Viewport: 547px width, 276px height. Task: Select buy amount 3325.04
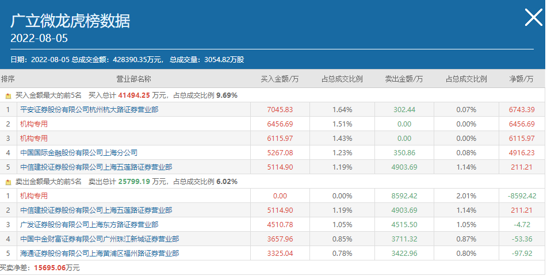pyautogui.click(x=280, y=253)
